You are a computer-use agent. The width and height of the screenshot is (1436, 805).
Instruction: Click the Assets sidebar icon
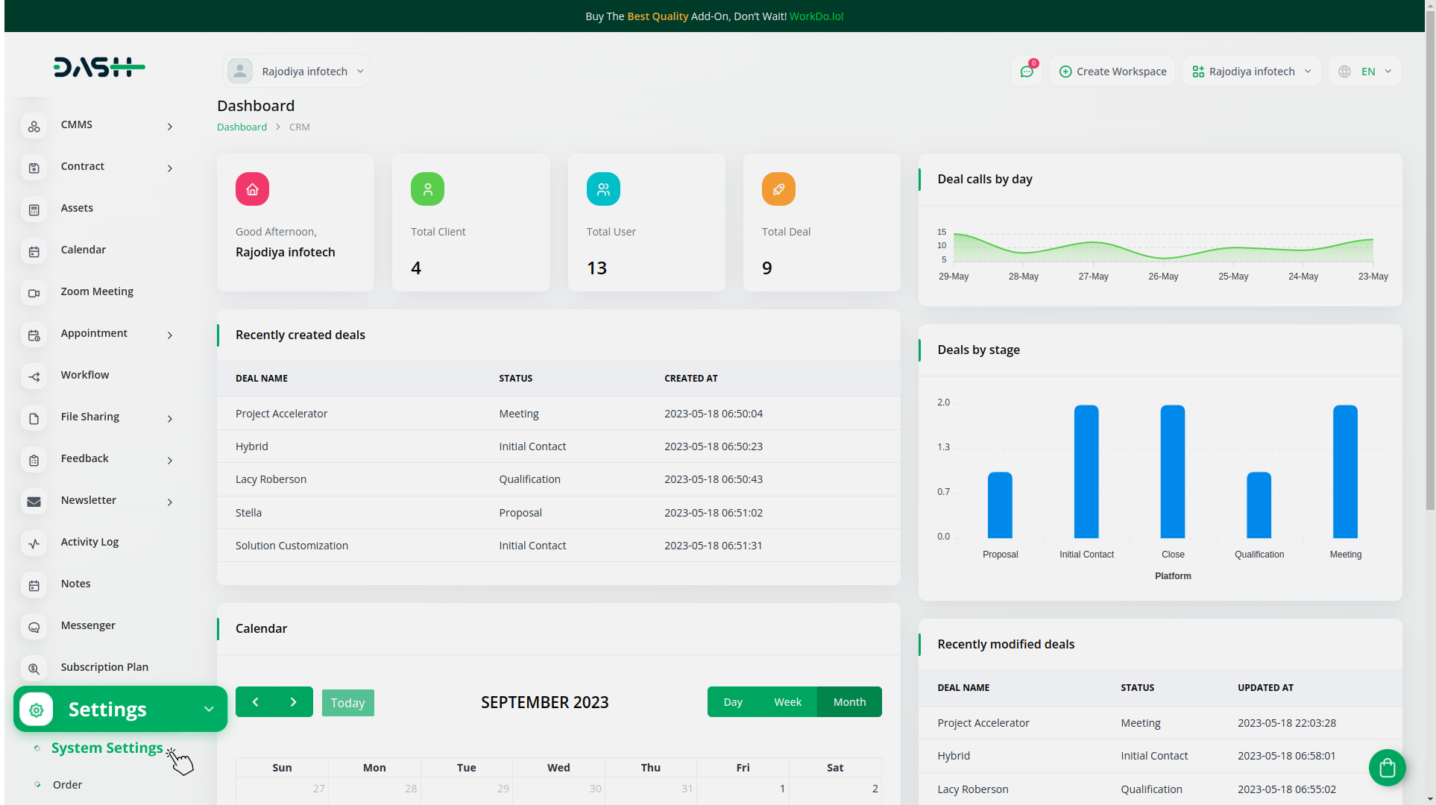pyautogui.click(x=34, y=210)
